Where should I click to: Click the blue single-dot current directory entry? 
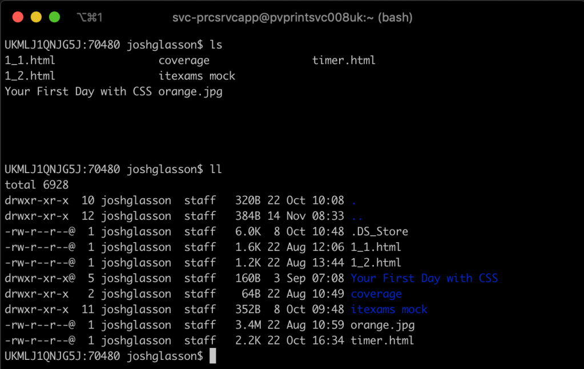pos(354,201)
